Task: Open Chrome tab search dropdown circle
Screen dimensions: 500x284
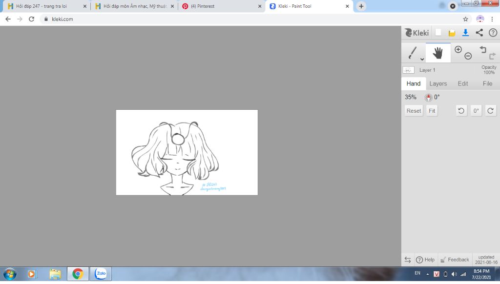Action: [x=453, y=6]
